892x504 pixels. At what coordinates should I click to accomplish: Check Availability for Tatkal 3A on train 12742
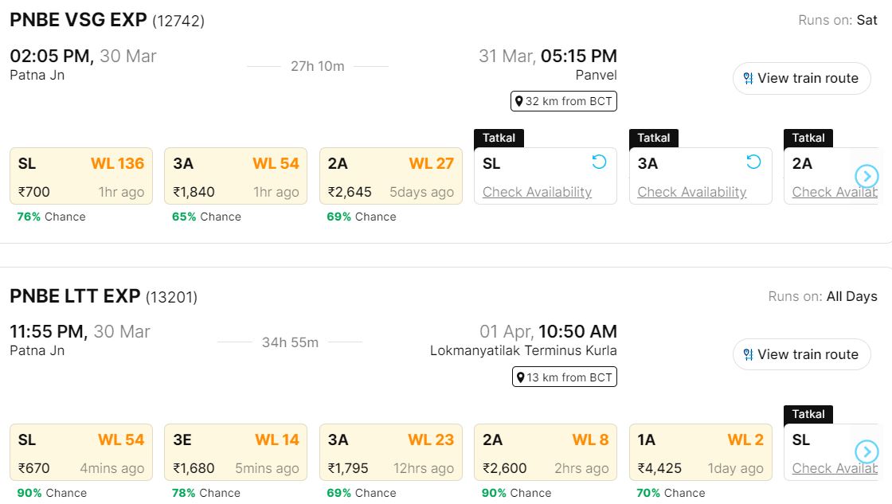click(x=691, y=192)
